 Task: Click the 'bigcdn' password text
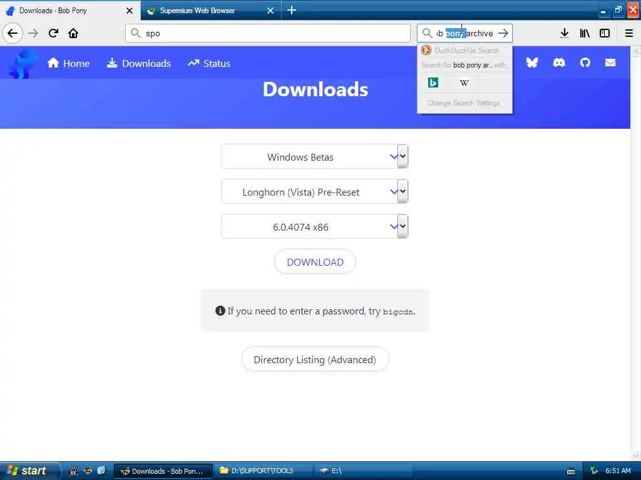pyautogui.click(x=397, y=312)
